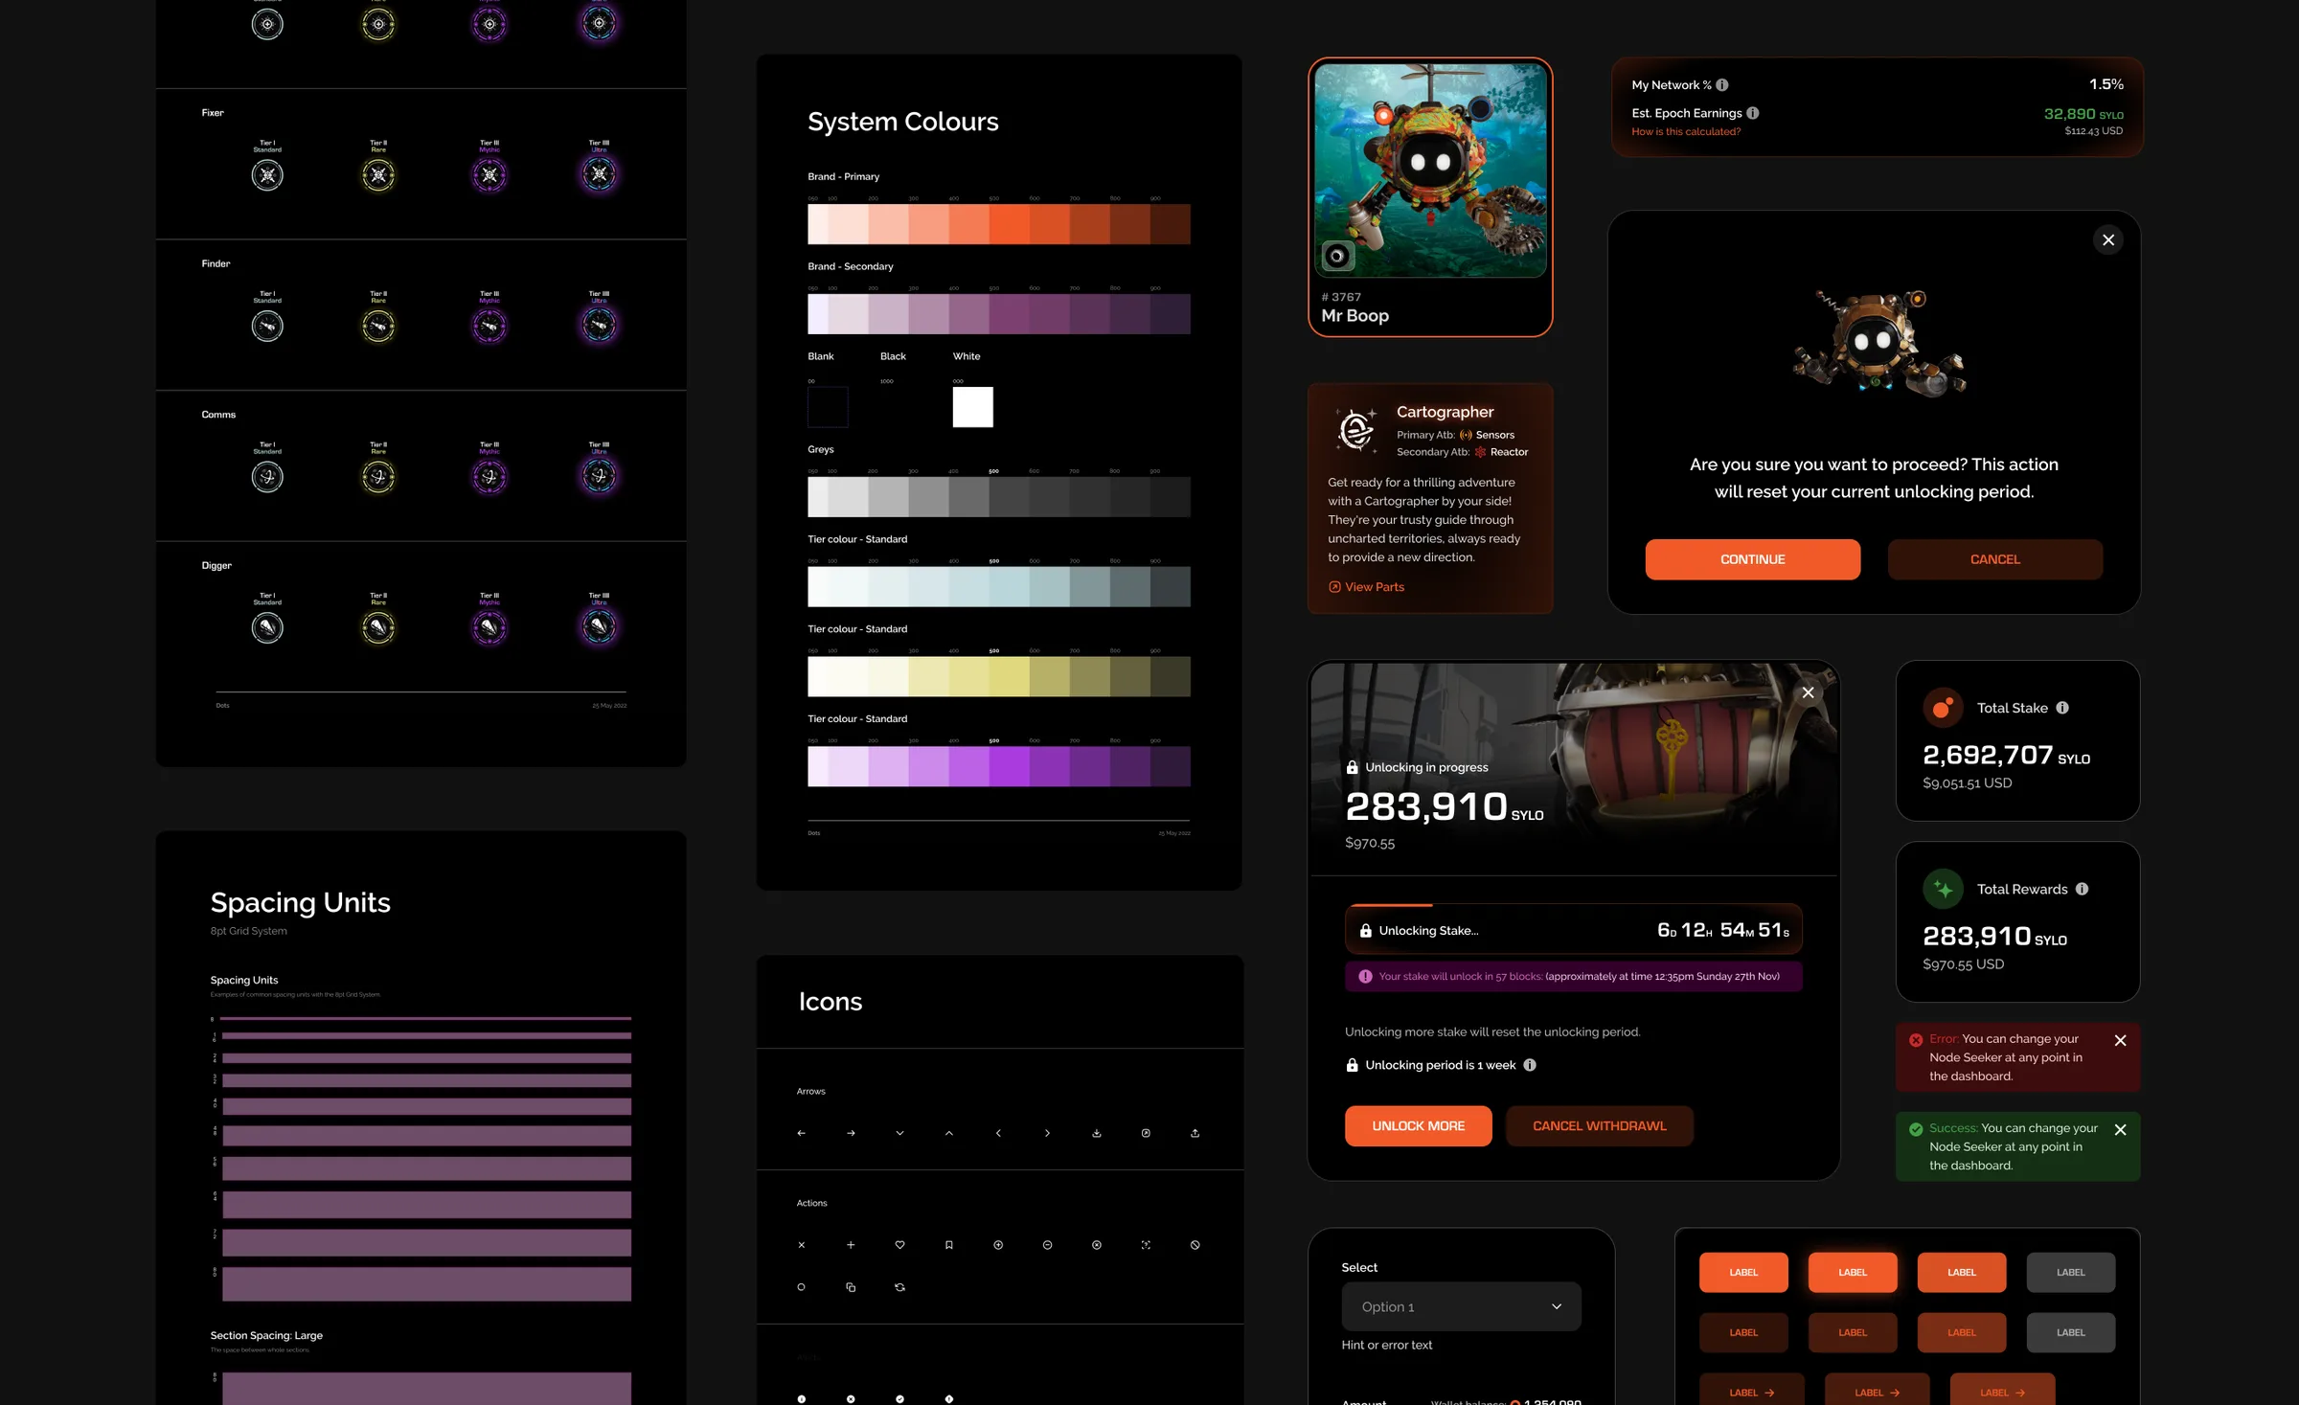The width and height of the screenshot is (2299, 1405).
Task: Click the info icon next to Est. Epoch Earnings
Action: tap(1753, 112)
